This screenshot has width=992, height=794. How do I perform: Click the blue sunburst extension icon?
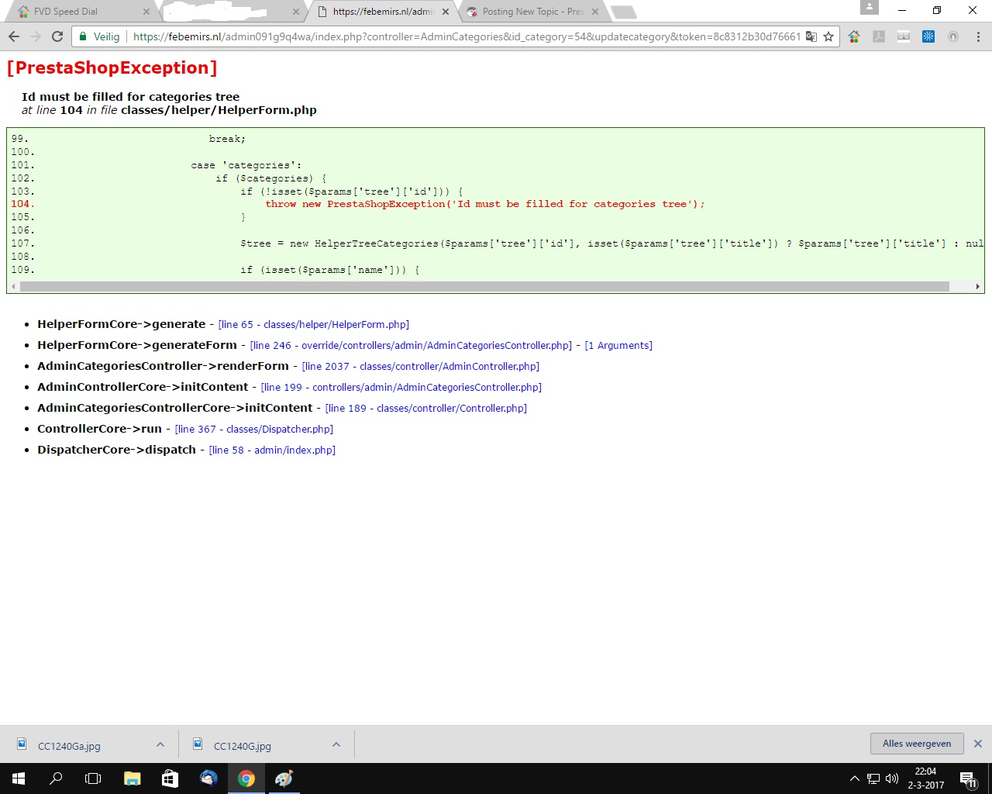pyautogui.click(x=928, y=36)
